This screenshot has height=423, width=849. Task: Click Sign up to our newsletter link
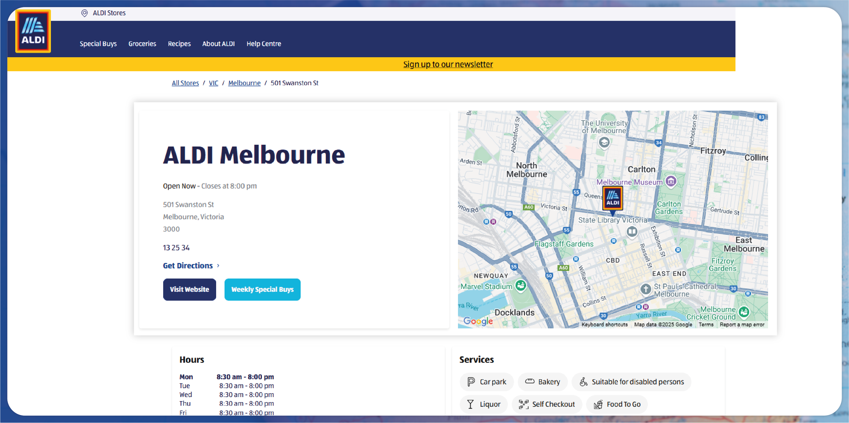pos(448,64)
